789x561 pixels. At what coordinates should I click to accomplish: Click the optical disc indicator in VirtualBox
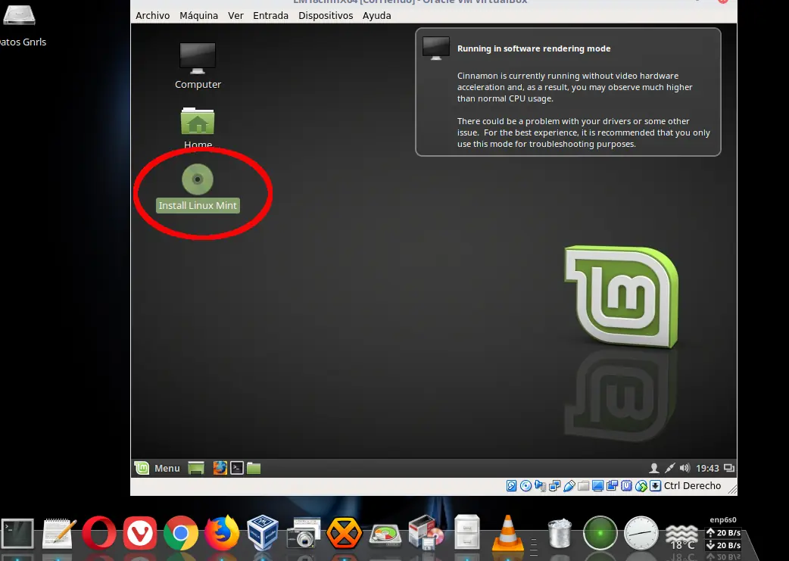click(x=525, y=486)
